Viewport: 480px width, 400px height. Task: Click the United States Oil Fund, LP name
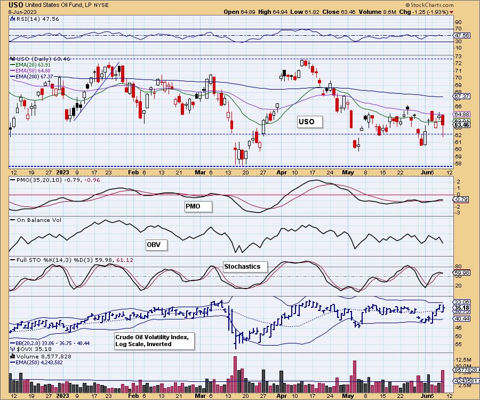tap(59, 5)
